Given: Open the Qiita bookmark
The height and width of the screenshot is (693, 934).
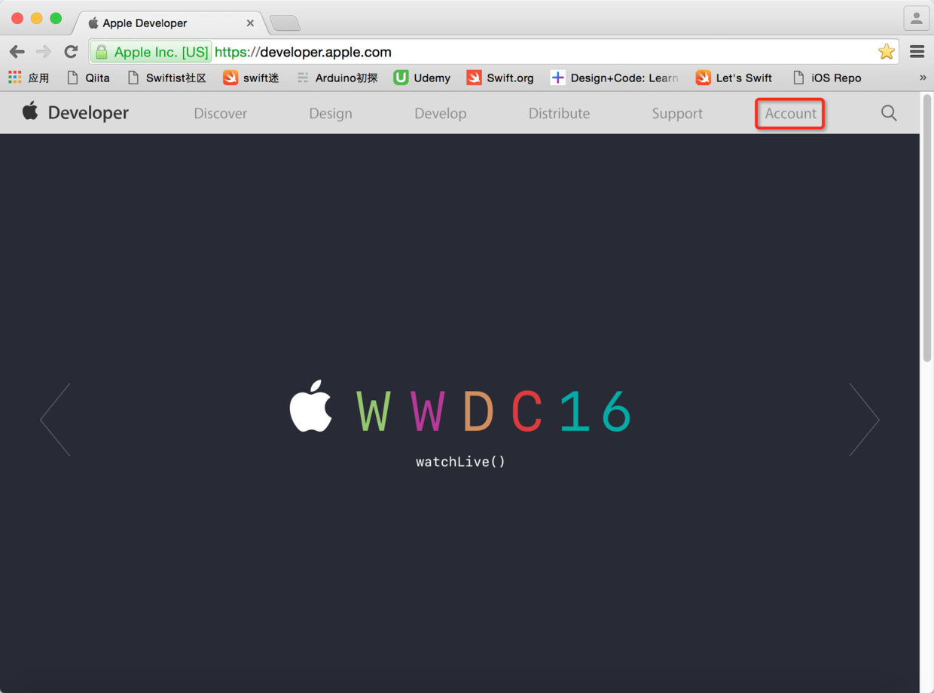Looking at the screenshot, I should [x=88, y=78].
